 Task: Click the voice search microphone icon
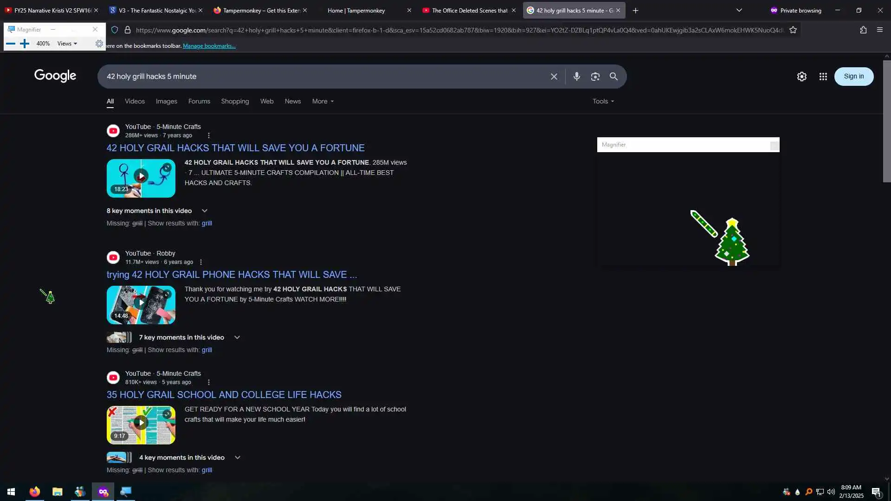pyautogui.click(x=576, y=77)
